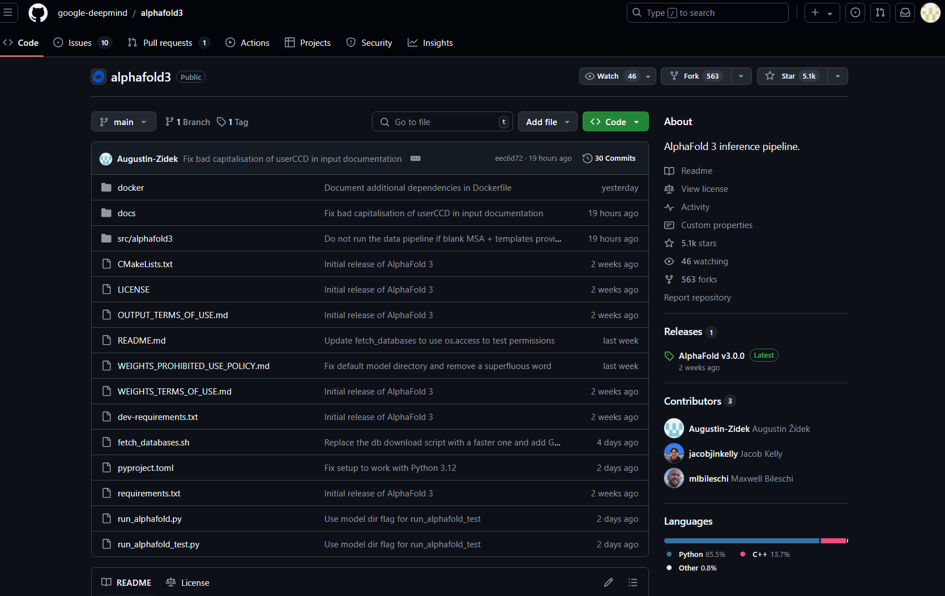
Task: Open the Actions tab
Action: click(x=247, y=43)
